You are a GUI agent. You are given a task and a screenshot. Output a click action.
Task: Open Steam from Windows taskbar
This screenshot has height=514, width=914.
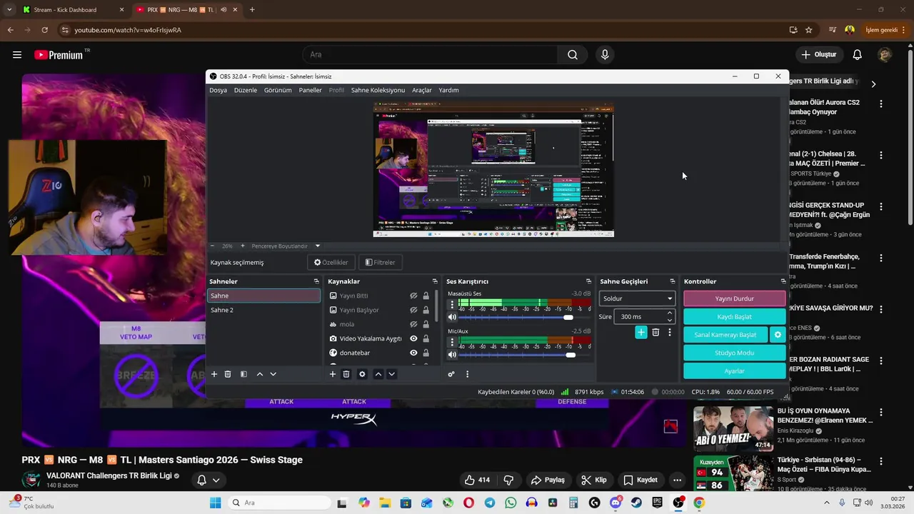636,503
